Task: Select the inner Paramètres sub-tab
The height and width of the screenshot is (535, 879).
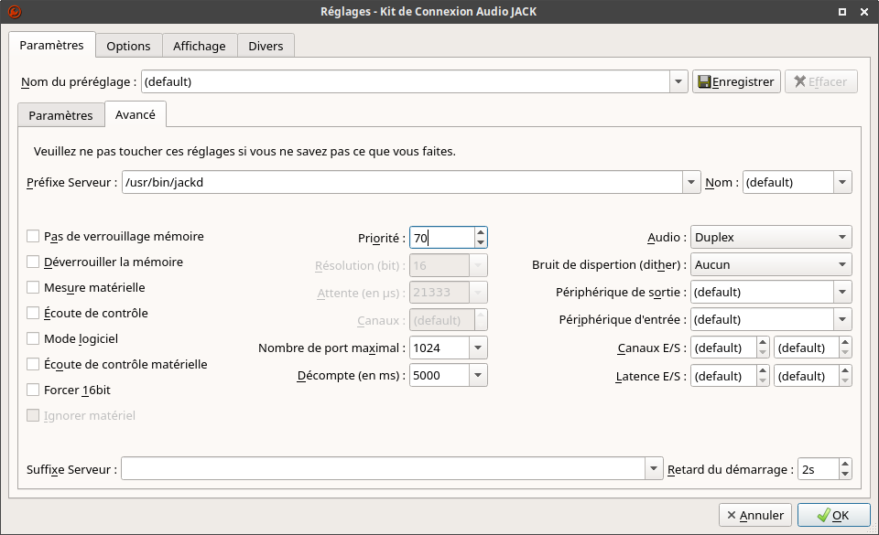Action: [60, 115]
